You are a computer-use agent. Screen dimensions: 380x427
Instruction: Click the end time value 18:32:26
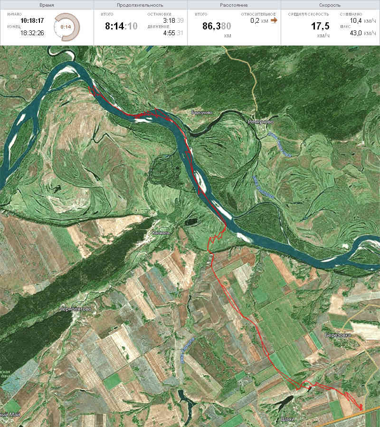[32, 33]
